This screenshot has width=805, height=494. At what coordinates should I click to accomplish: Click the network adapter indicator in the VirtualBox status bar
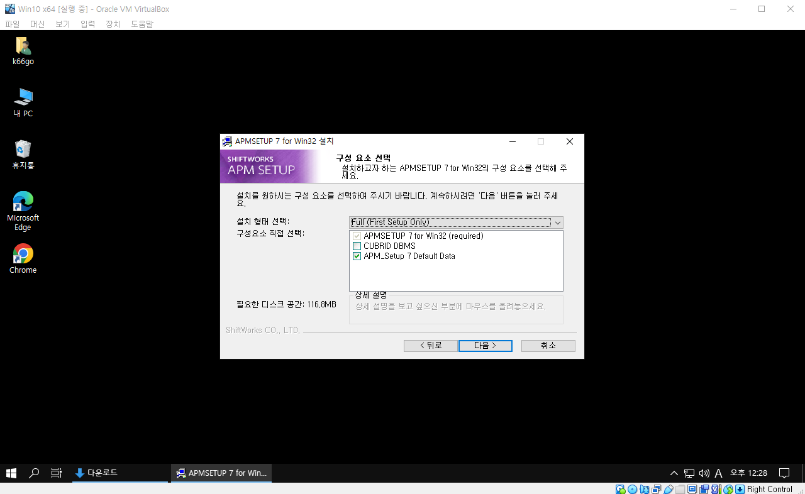click(x=656, y=490)
